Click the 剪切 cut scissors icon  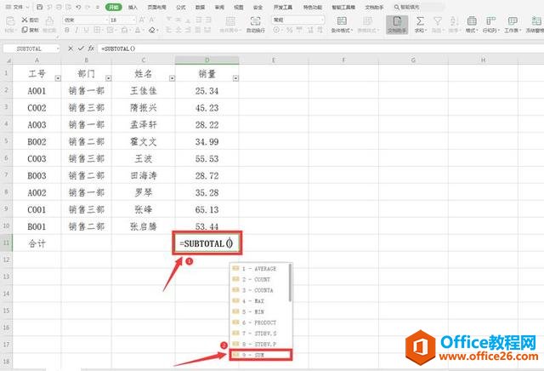tap(23, 19)
